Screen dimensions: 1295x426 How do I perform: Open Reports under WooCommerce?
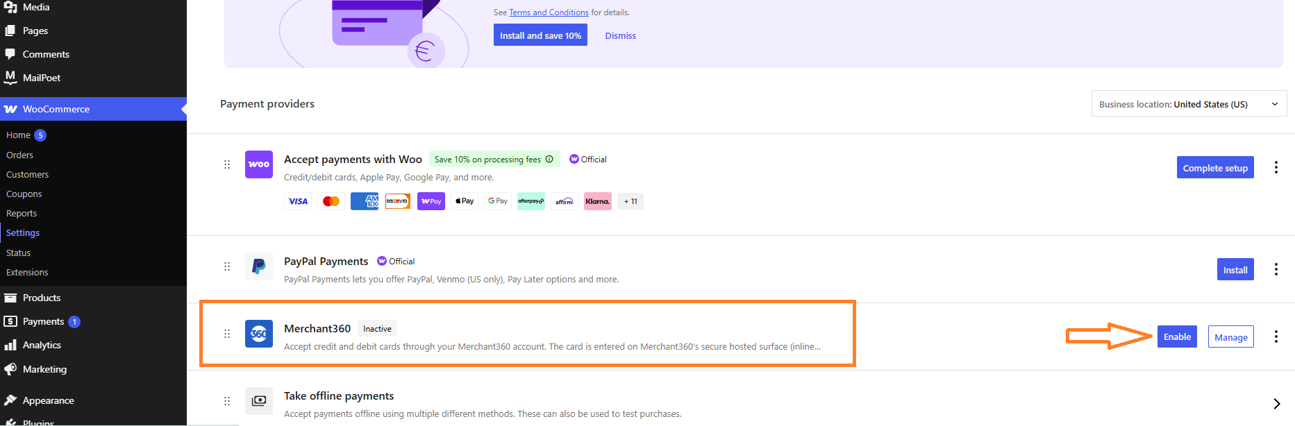tap(22, 213)
